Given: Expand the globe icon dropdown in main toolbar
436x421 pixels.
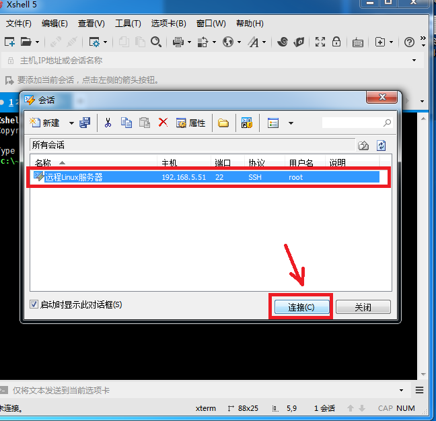Looking at the screenshot, I should pyautogui.click(x=238, y=42).
